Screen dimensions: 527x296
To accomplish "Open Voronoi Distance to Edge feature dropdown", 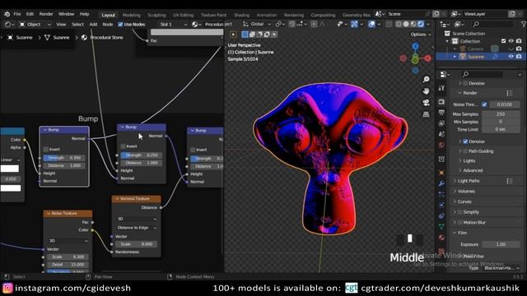I will [x=136, y=228].
